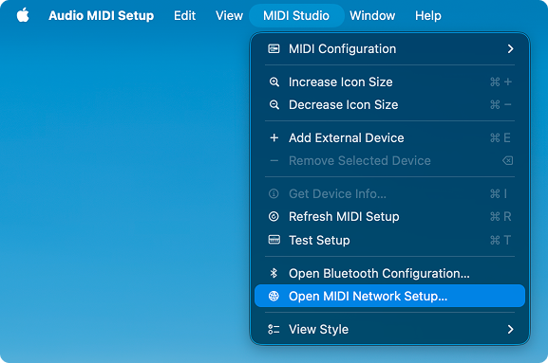The image size is (548, 363).
Task: Select Test Setup
Action: pyautogui.click(x=389, y=240)
